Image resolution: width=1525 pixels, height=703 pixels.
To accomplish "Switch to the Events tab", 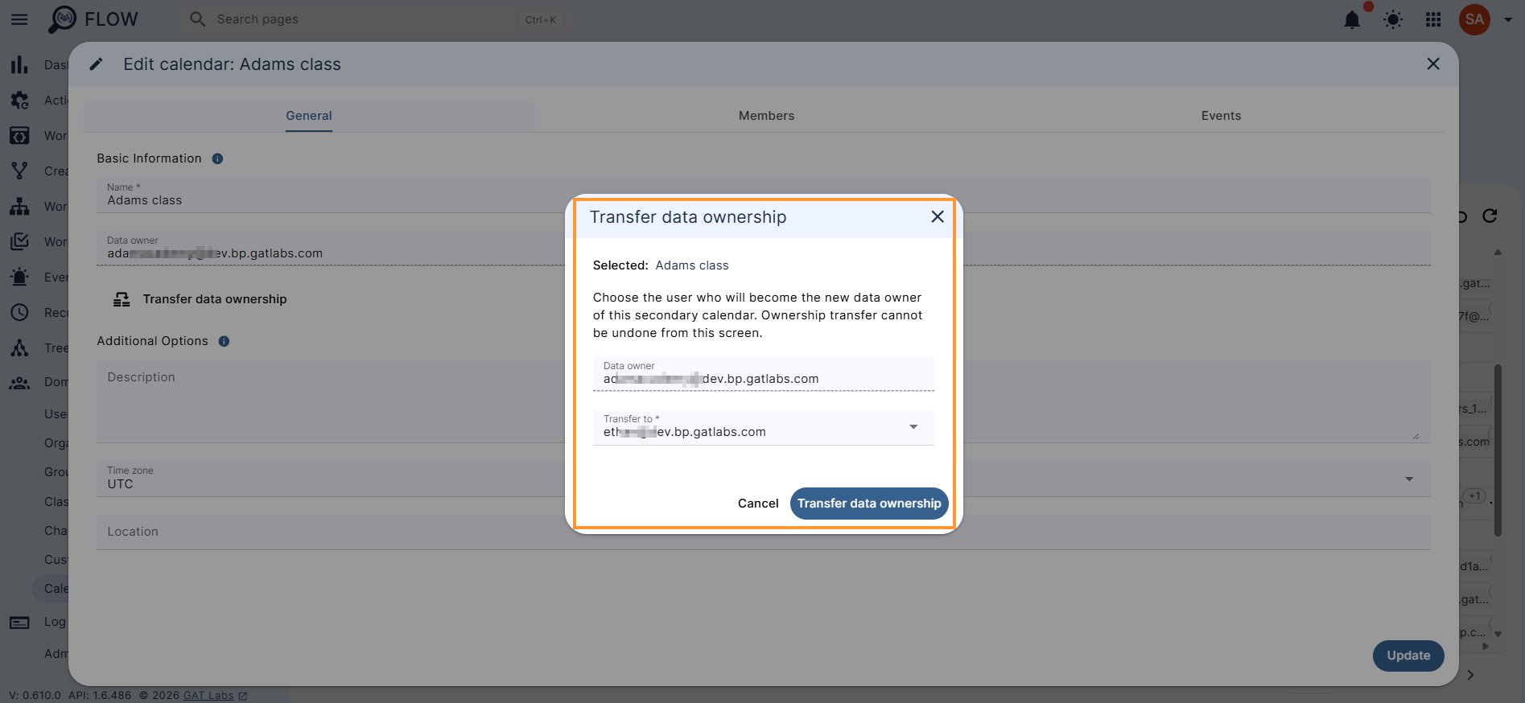I will coord(1221,116).
